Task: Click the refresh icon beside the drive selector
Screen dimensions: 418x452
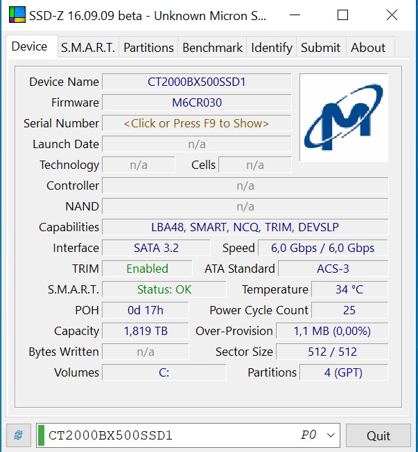Action: pyautogui.click(x=18, y=435)
